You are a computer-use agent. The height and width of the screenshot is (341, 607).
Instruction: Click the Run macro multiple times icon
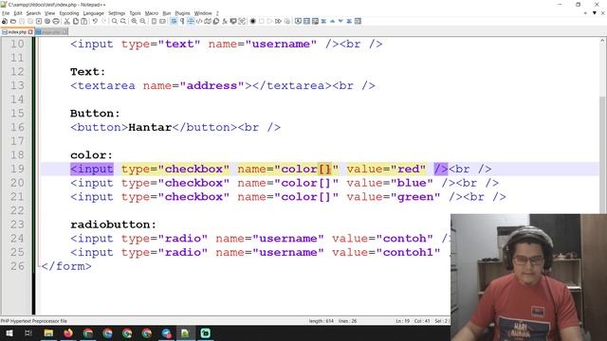pyautogui.click(x=278, y=21)
